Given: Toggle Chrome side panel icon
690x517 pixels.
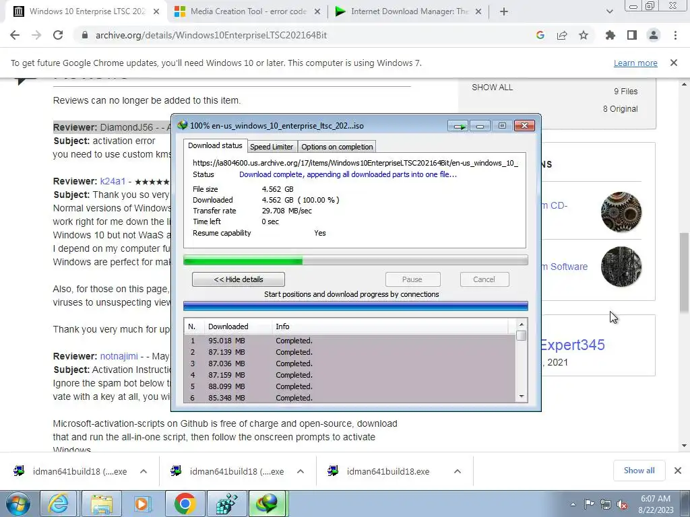Looking at the screenshot, I should click(x=632, y=35).
